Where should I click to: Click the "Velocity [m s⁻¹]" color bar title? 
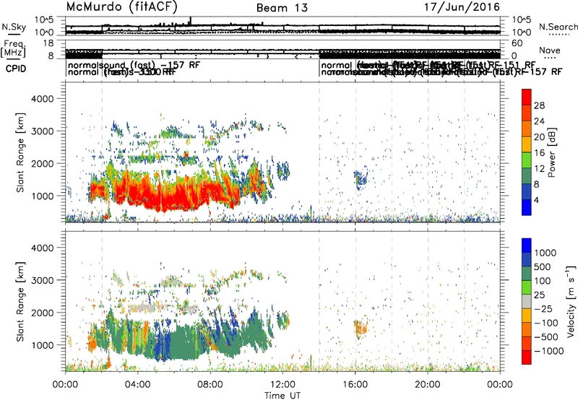pyautogui.click(x=571, y=301)
